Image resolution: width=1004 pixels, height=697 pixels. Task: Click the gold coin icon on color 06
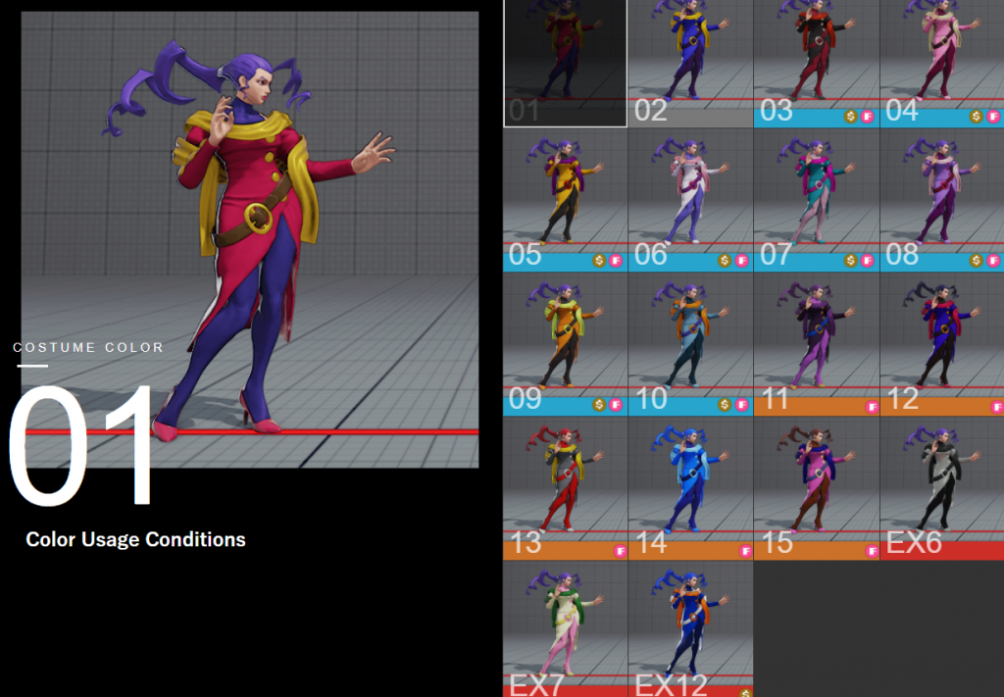(x=725, y=261)
